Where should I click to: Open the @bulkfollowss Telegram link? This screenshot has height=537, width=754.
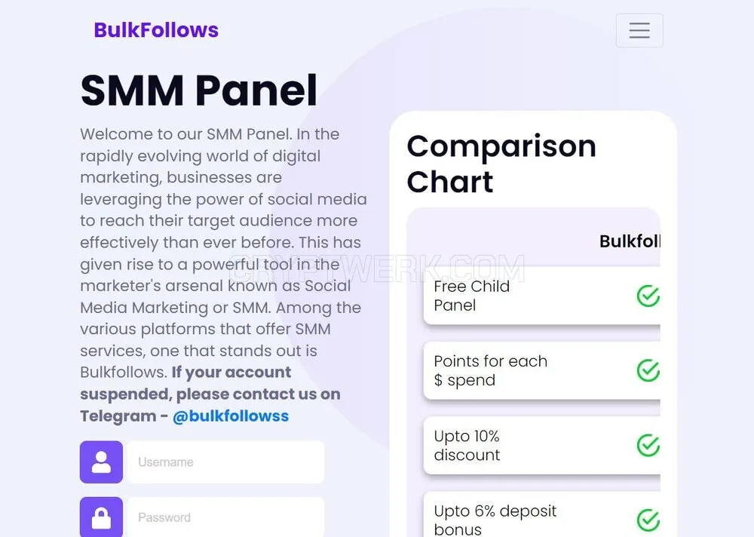[231, 416]
